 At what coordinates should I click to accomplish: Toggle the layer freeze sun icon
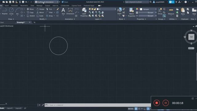point(92,9)
